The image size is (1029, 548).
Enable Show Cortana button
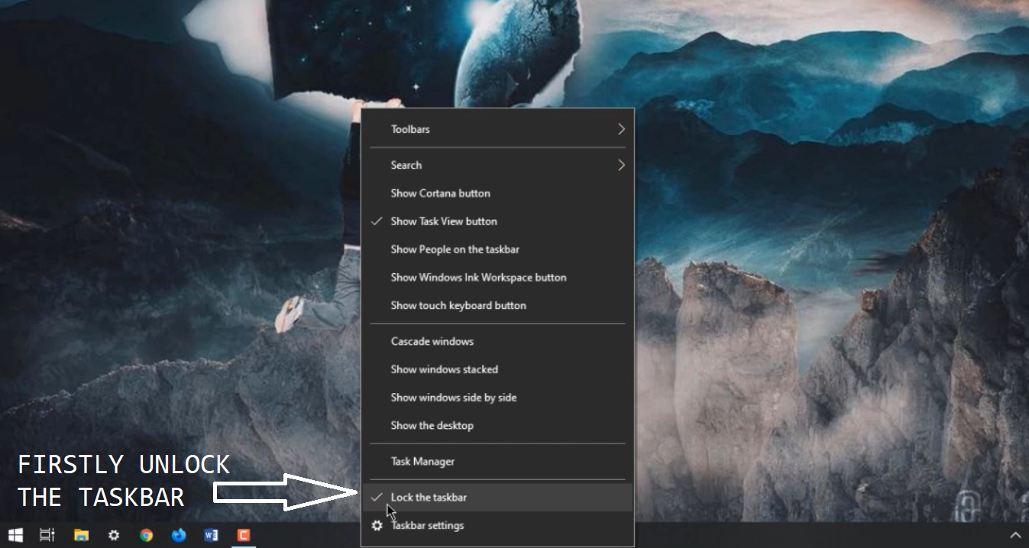point(497,193)
